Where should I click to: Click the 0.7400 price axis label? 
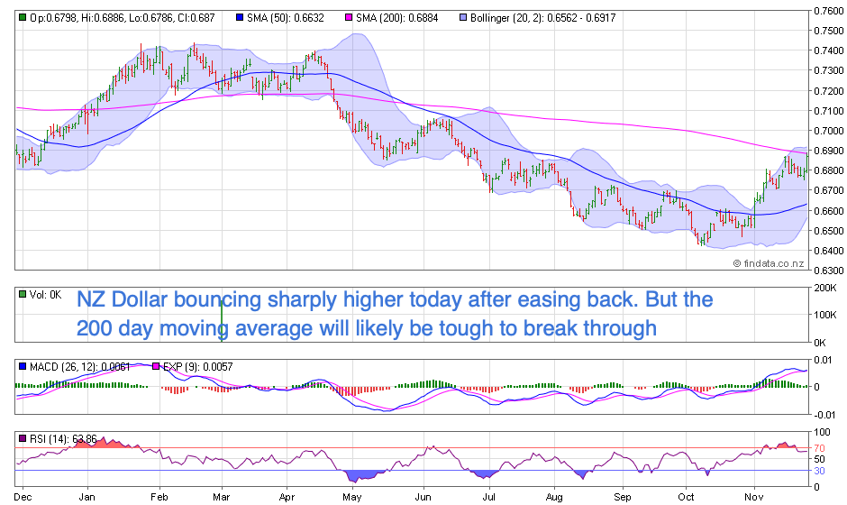[829, 50]
